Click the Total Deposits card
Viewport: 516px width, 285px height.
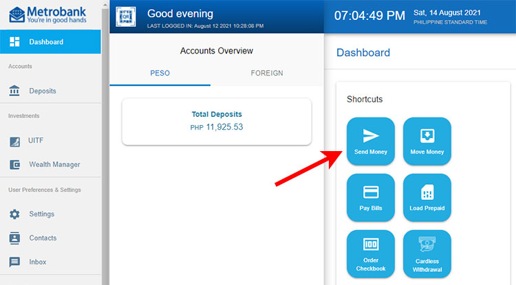coord(217,121)
